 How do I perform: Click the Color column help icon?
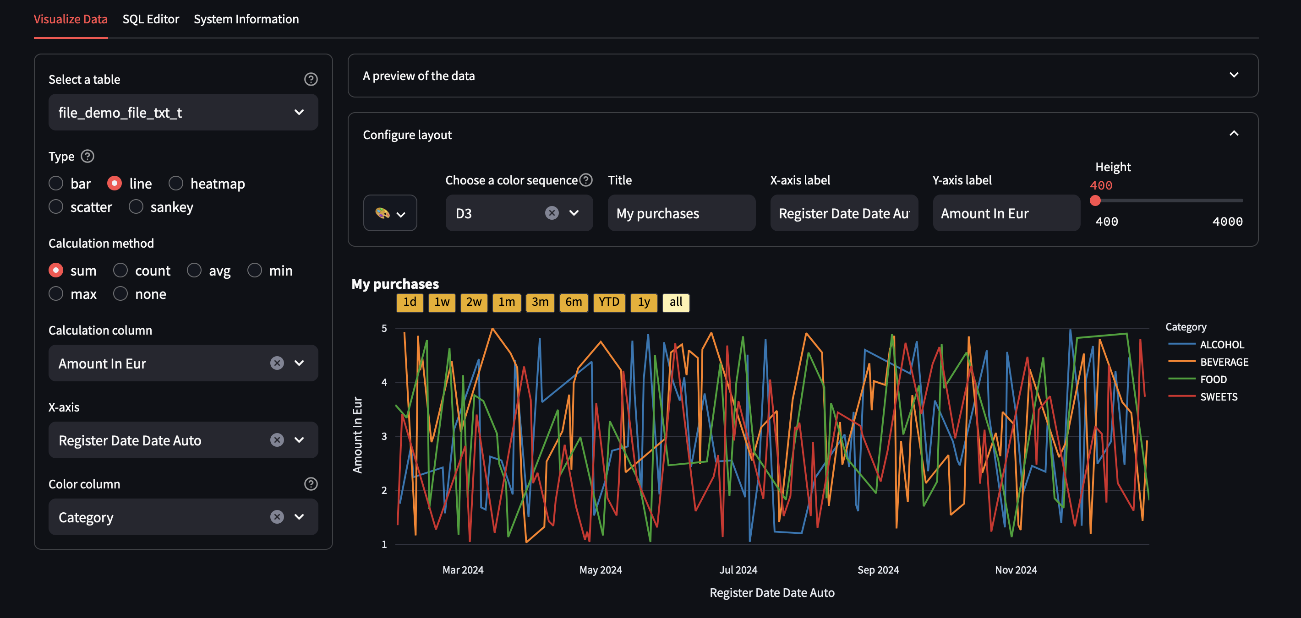point(311,484)
